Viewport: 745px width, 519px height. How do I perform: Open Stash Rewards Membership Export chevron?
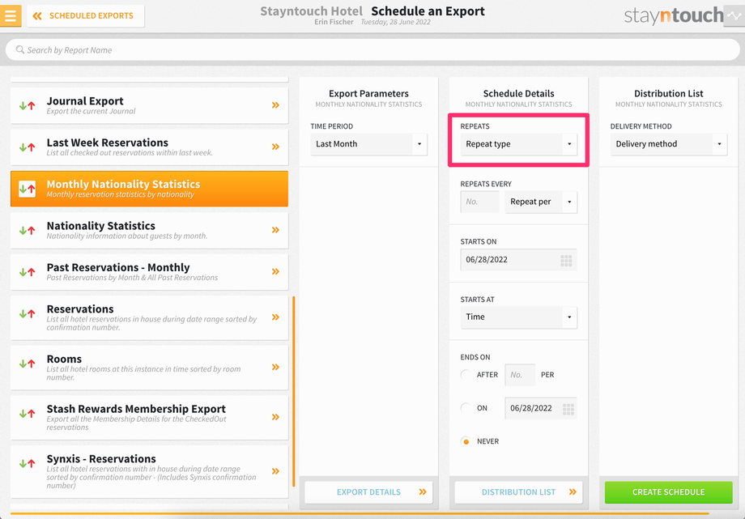tap(275, 417)
